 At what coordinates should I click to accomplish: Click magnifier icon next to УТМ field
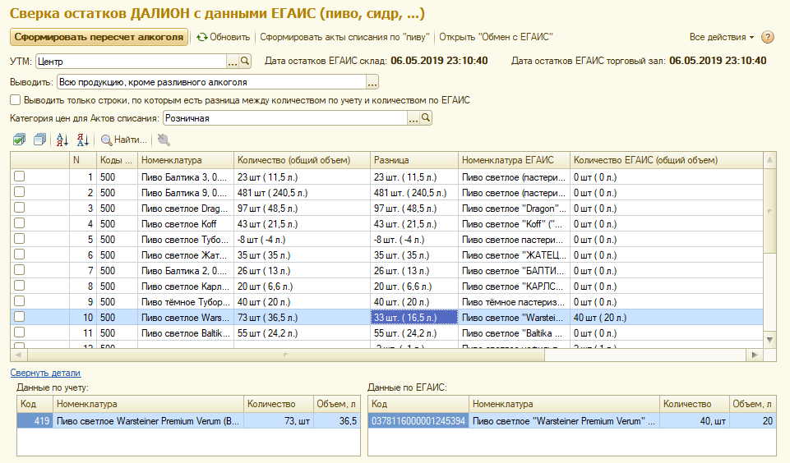click(x=245, y=61)
